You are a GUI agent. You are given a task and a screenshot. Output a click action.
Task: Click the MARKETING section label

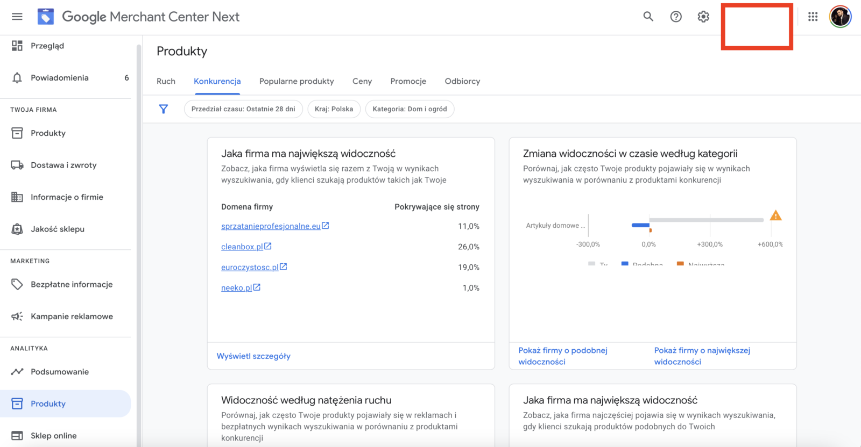pos(30,261)
